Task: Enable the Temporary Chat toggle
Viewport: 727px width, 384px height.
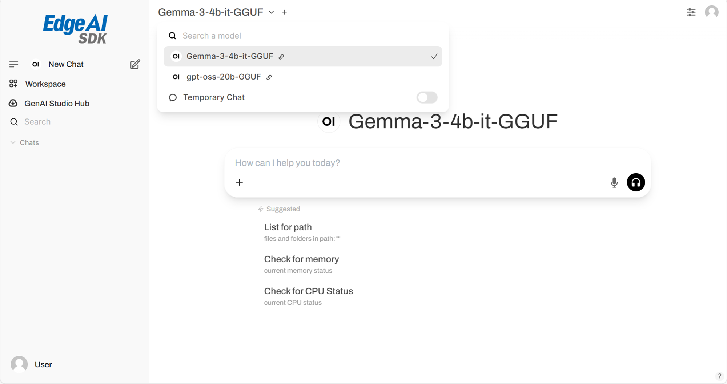Action: (427, 97)
